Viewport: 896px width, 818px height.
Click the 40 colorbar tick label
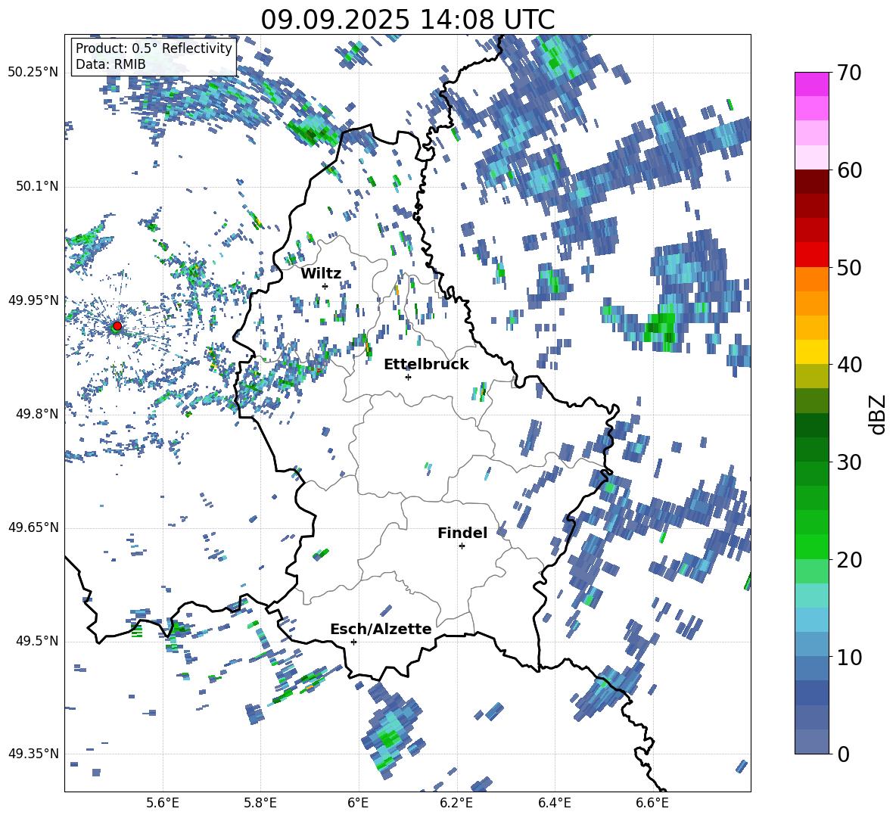click(848, 365)
